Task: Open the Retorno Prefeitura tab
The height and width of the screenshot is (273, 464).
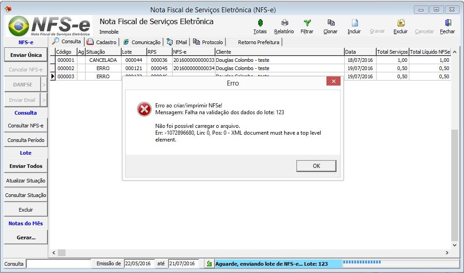Action: click(x=259, y=42)
